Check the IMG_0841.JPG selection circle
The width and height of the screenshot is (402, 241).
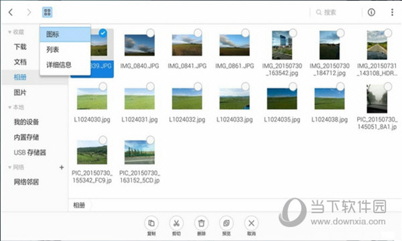click(x=198, y=33)
